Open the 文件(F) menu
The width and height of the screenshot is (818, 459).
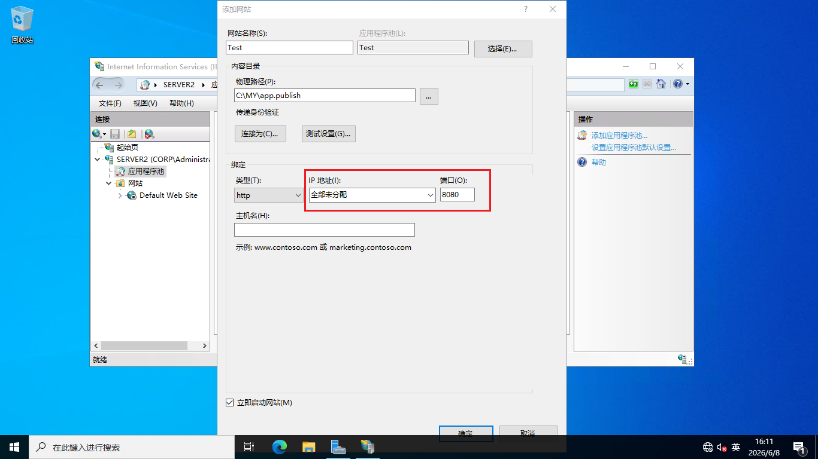(x=110, y=103)
